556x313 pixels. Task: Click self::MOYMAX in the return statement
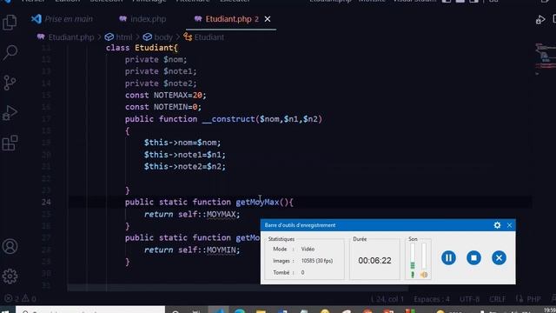click(207, 215)
